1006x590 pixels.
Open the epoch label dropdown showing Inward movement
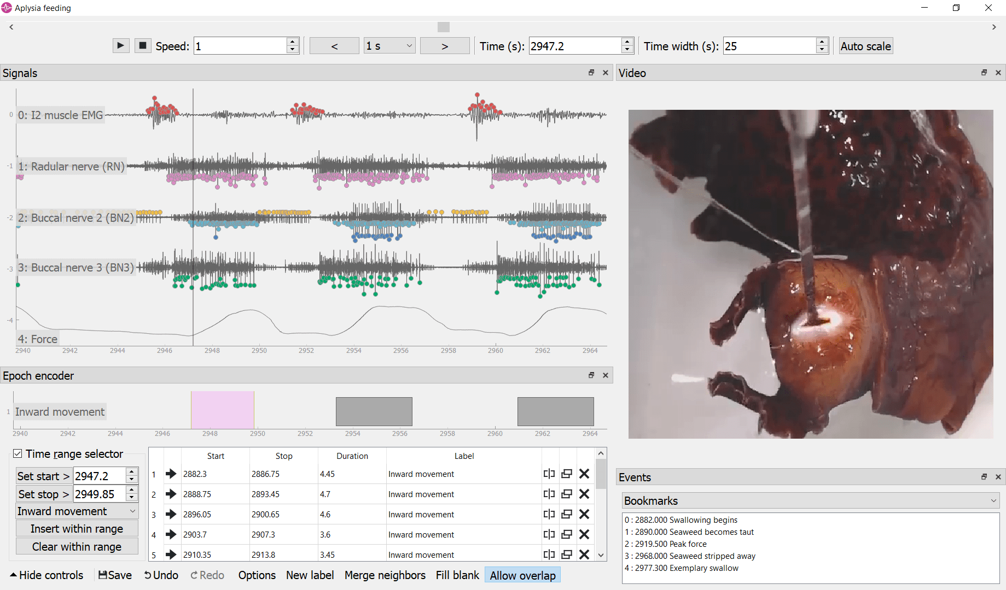point(77,511)
